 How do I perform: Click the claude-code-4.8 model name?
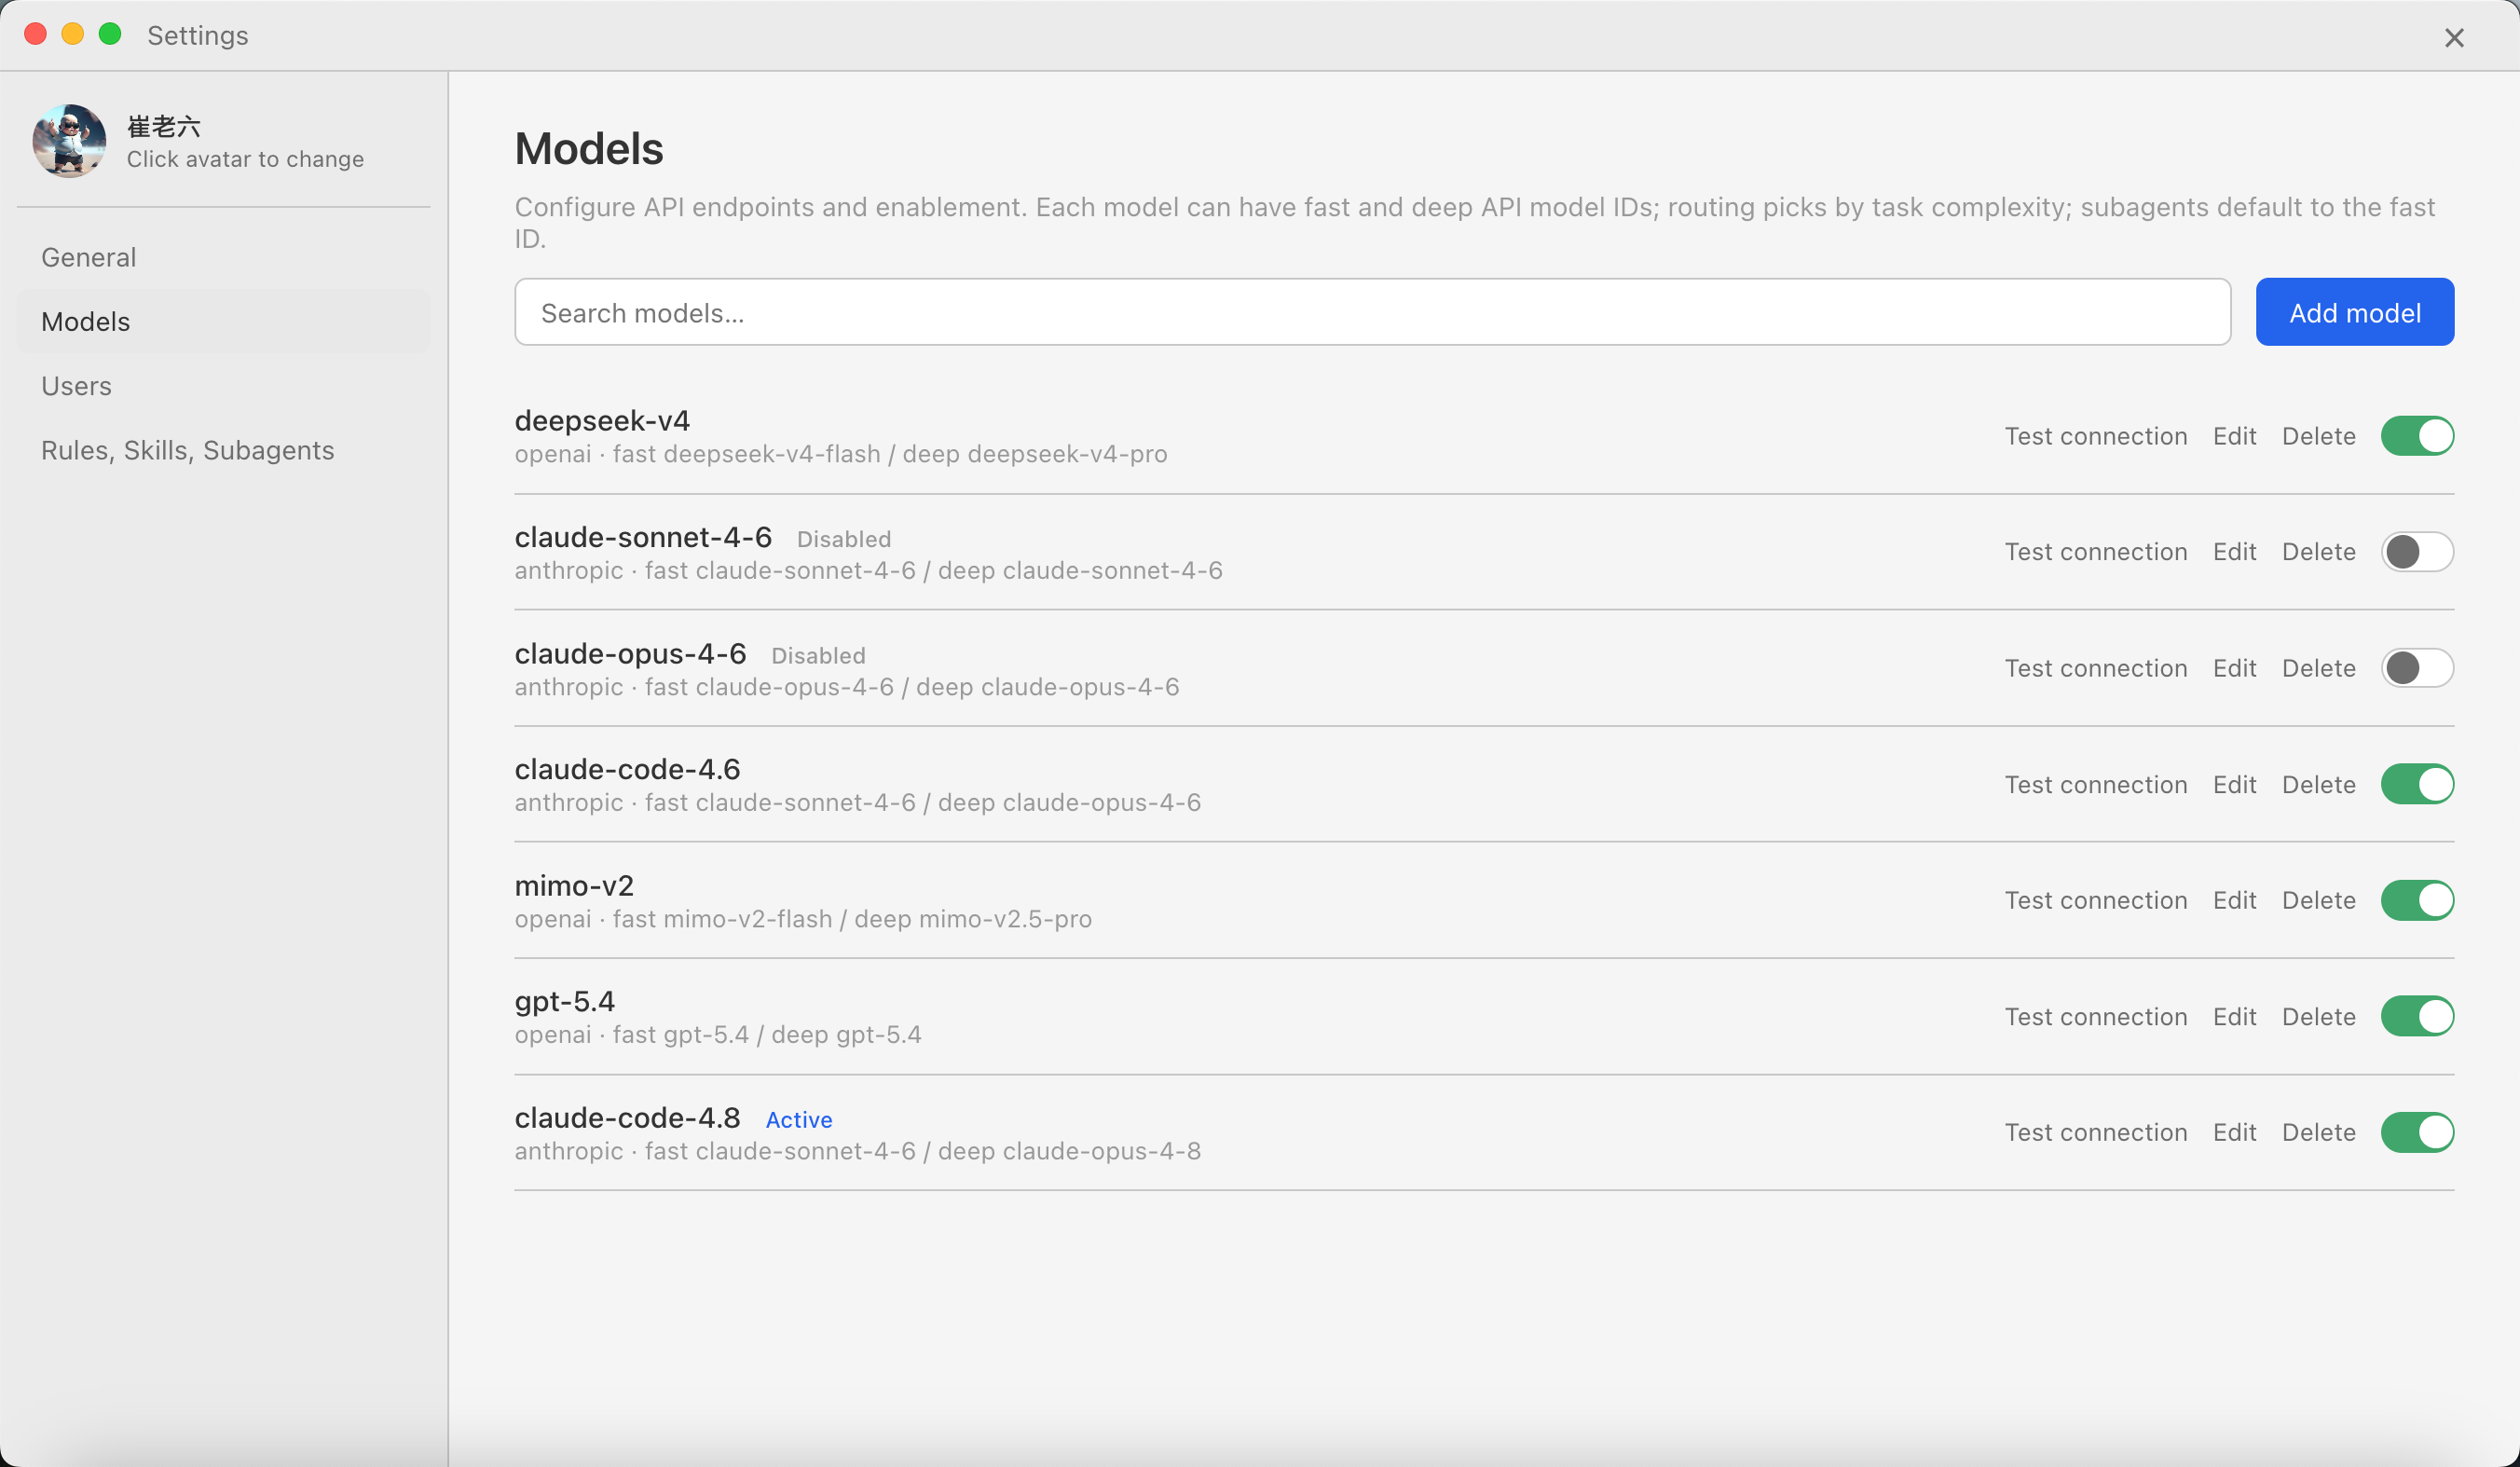click(x=627, y=1118)
